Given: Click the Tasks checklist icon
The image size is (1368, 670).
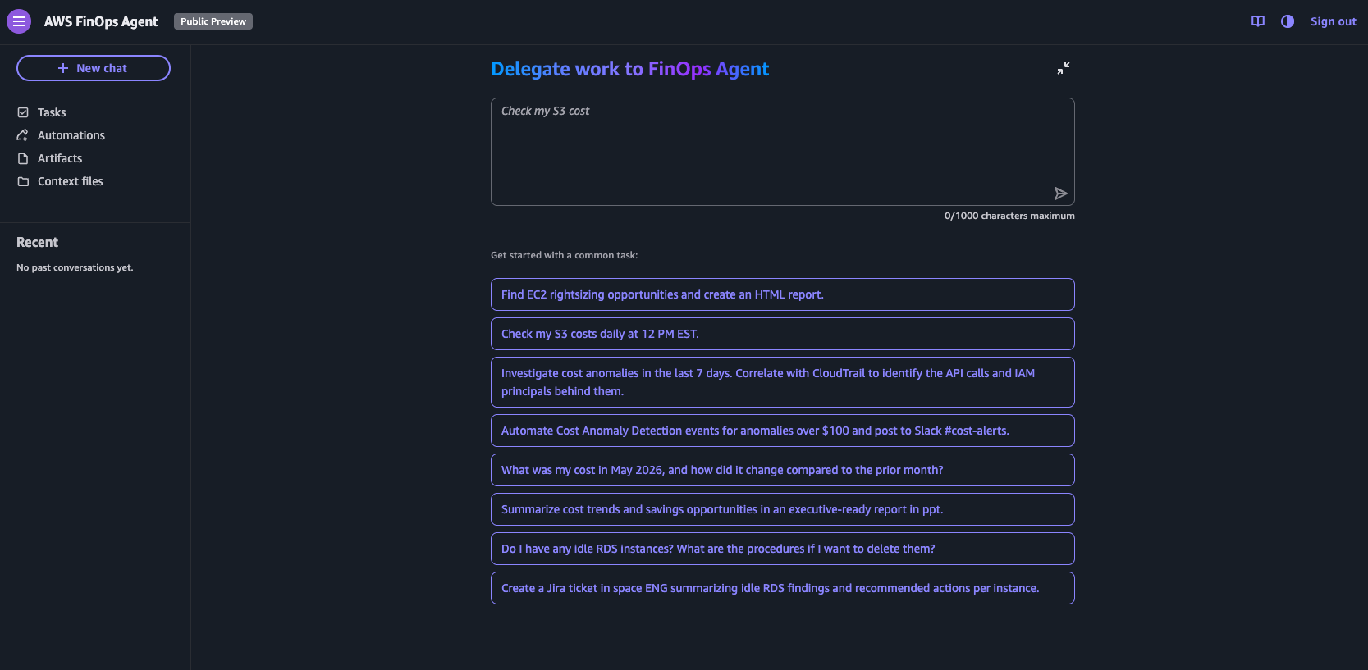Looking at the screenshot, I should coord(23,112).
